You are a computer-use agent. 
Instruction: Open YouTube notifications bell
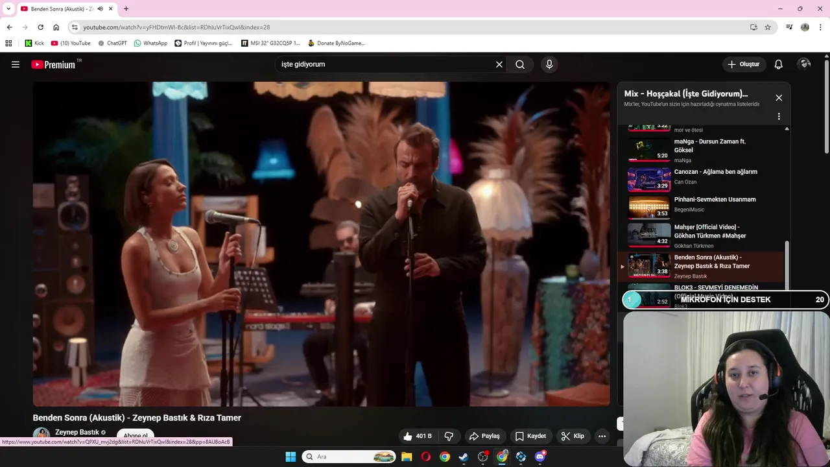coord(779,64)
